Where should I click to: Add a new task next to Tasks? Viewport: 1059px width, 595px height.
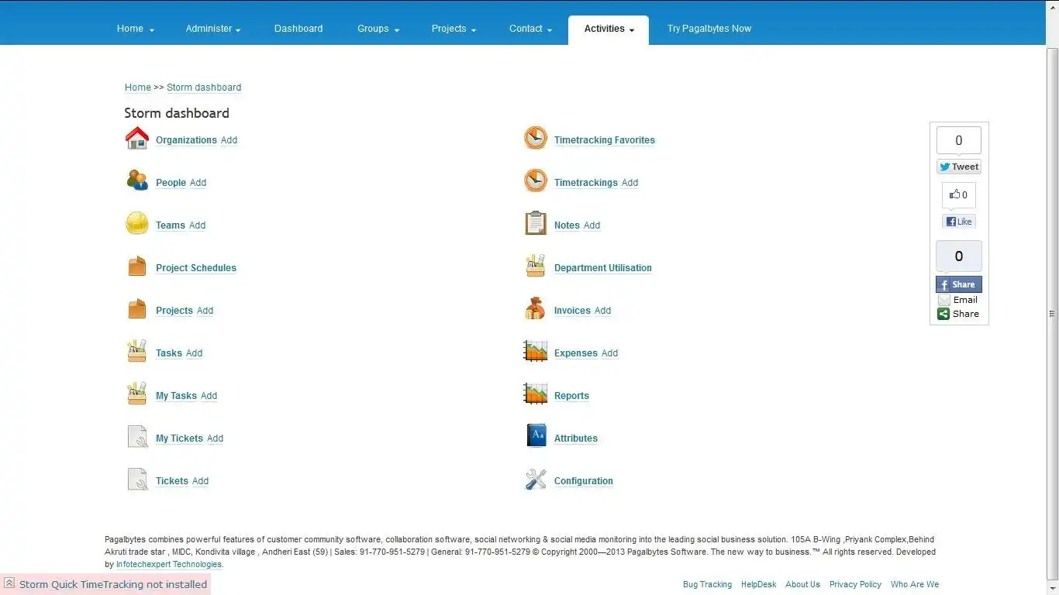coord(194,353)
